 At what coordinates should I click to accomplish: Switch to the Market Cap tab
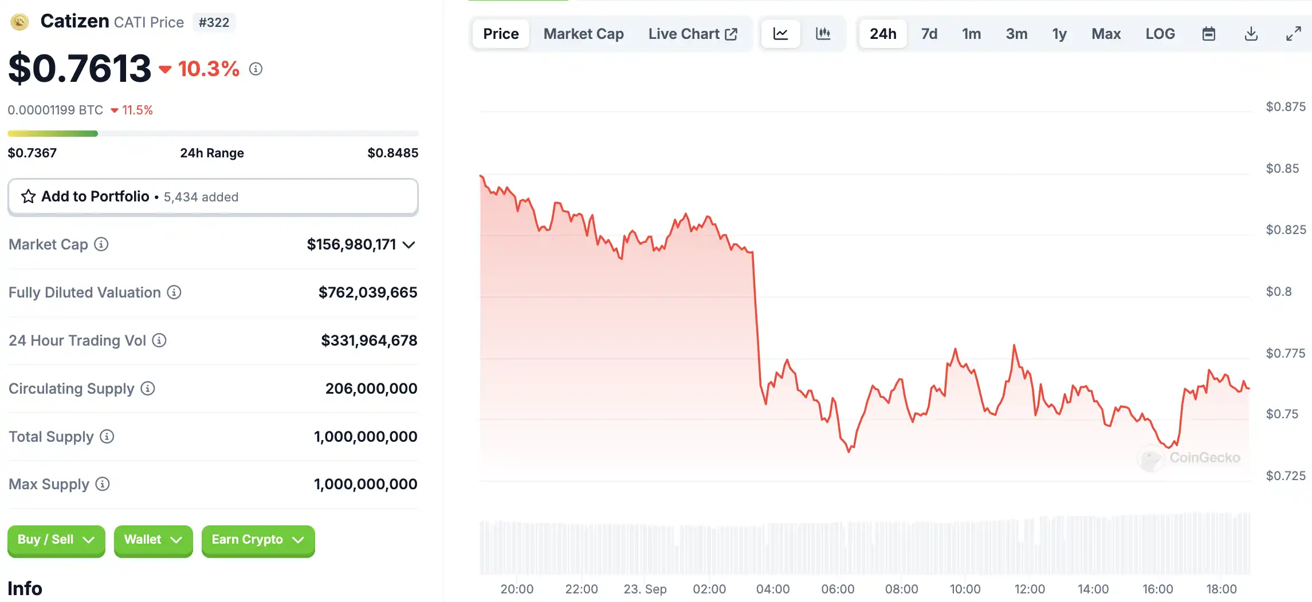click(x=583, y=34)
